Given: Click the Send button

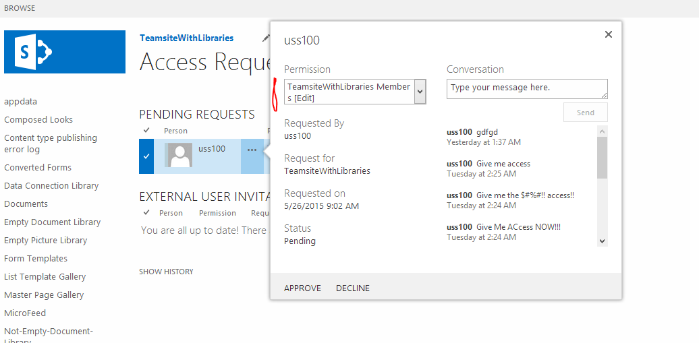Looking at the screenshot, I should 586,113.
